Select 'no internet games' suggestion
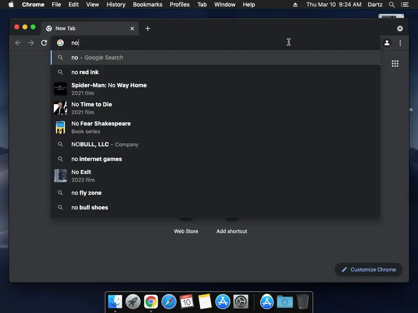This screenshot has width=418, height=313. 216,159
